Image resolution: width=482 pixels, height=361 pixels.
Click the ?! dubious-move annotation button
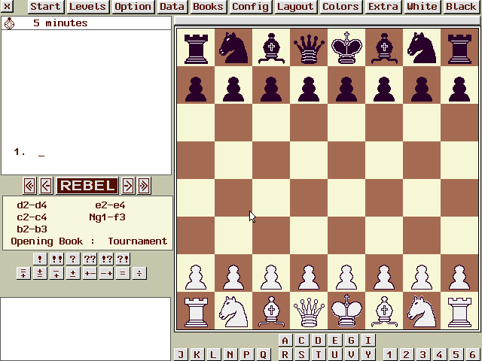[x=123, y=259]
